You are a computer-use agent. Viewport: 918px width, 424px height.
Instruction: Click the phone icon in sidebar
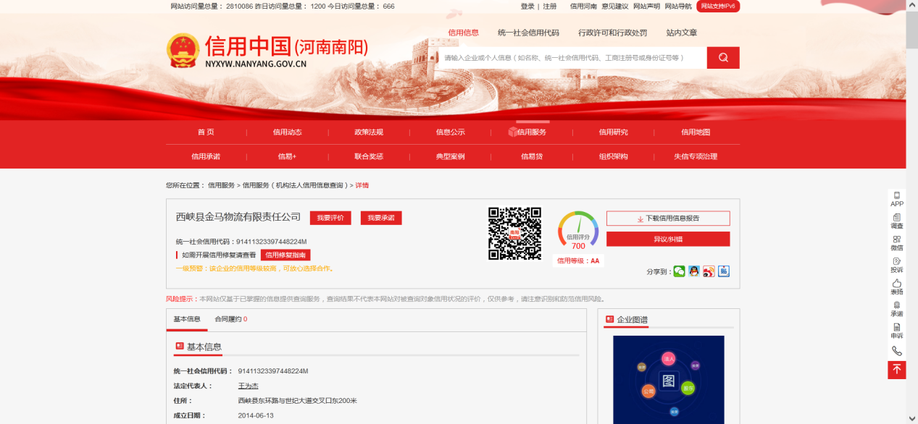click(x=897, y=351)
